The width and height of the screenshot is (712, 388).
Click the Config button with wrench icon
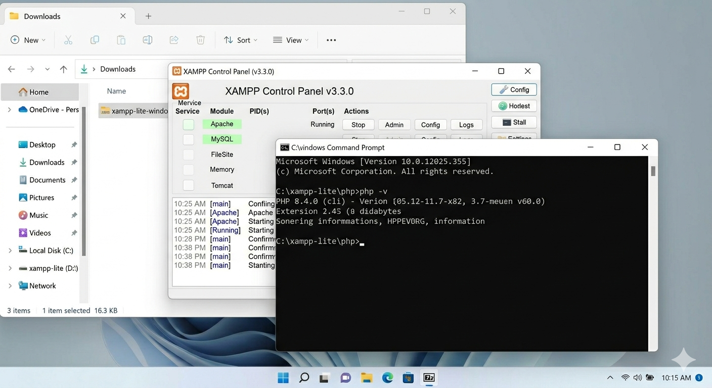coord(514,89)
